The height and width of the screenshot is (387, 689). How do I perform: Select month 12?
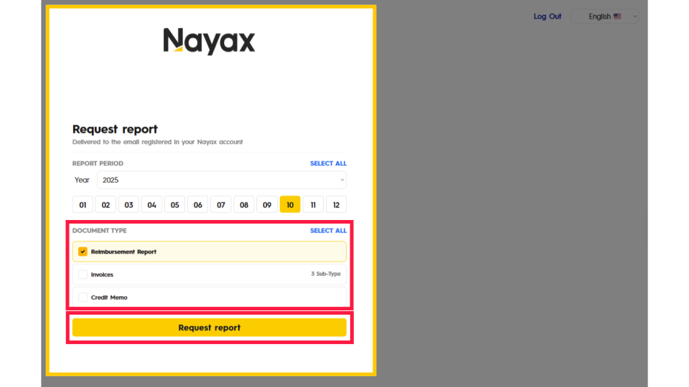(336, 204)
